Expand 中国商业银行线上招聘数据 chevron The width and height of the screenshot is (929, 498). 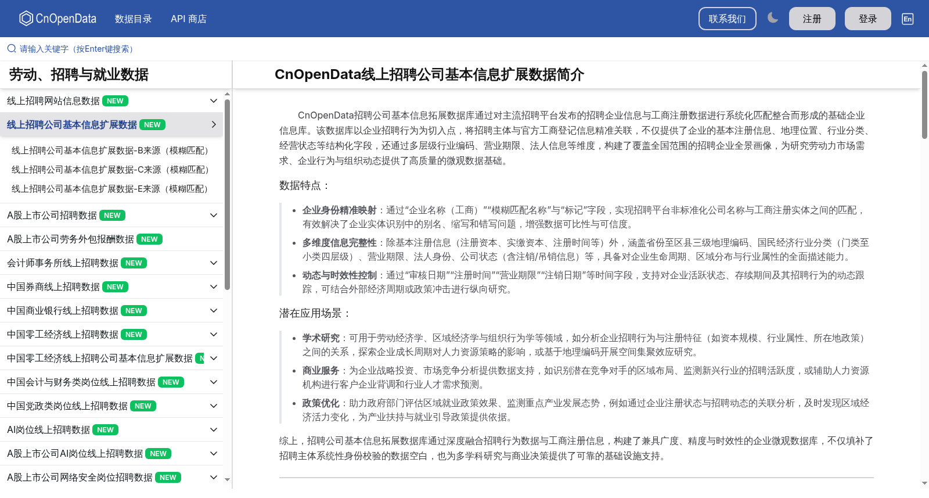[214, 310]
